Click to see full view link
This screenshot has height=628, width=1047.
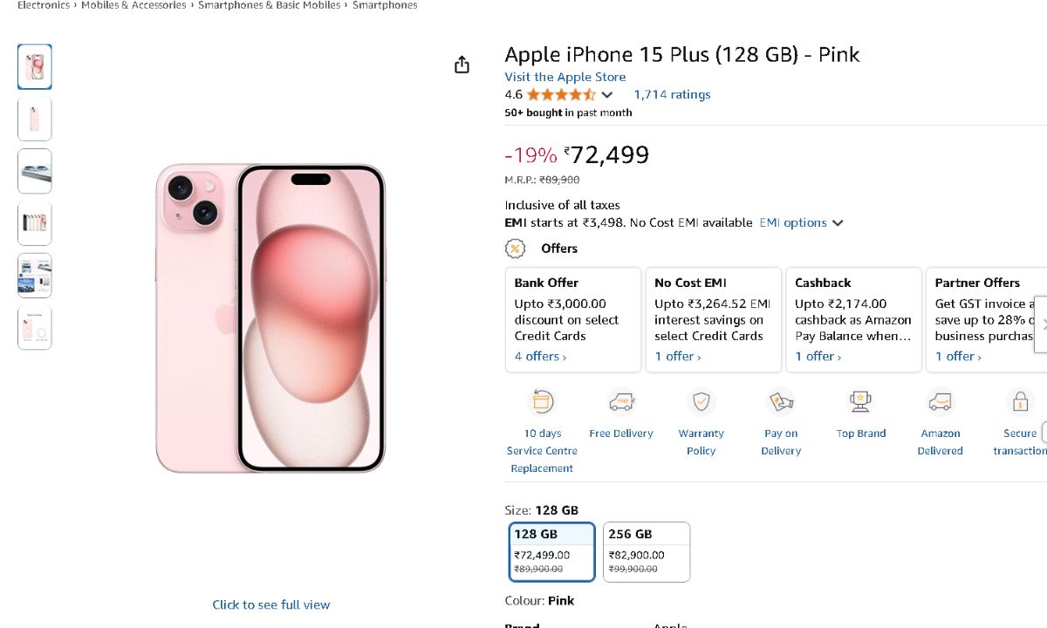coord(271,604)
